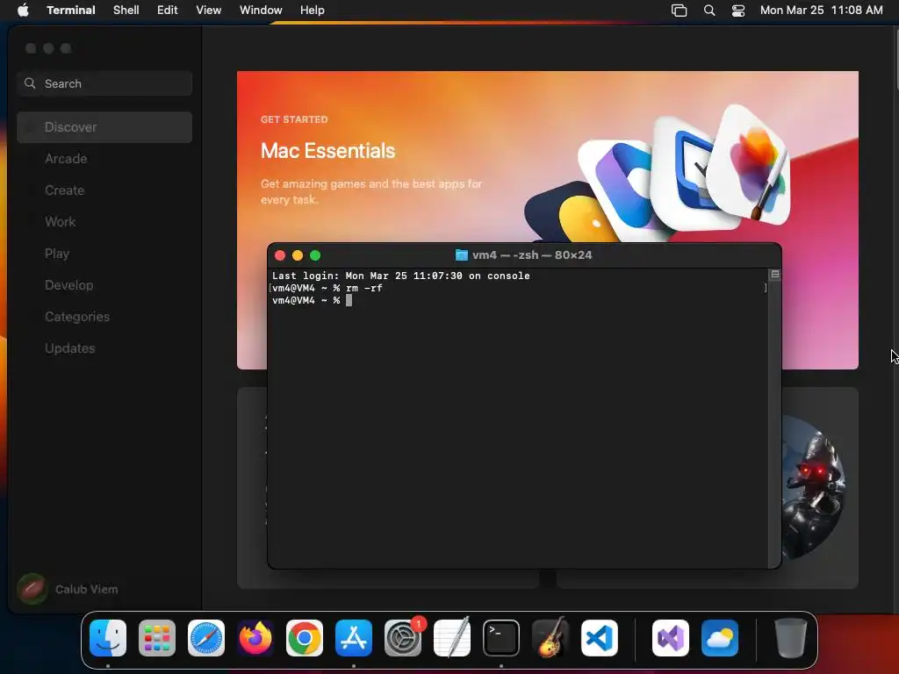
Task: Click Stage Manager icon in menu bar
Action: (x=679, y=11)
